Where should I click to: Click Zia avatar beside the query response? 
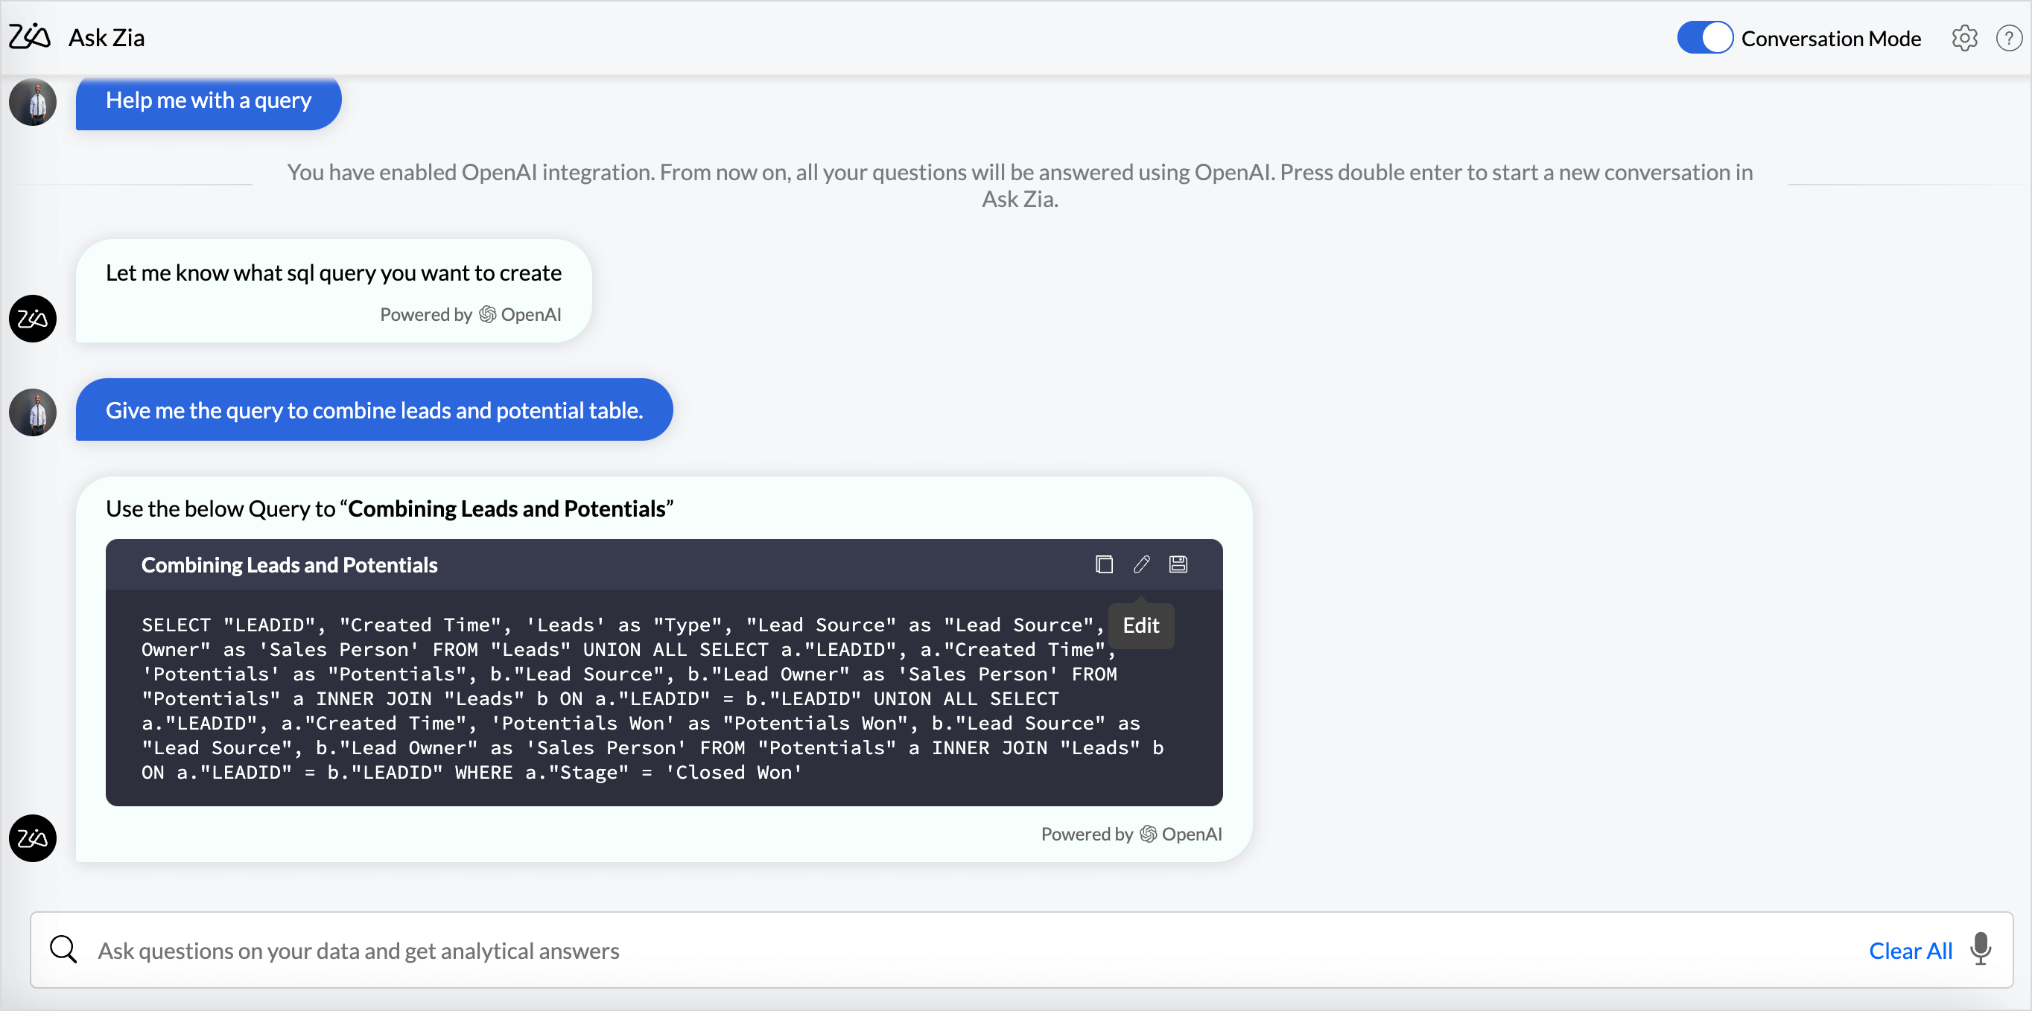click(32, 838)
